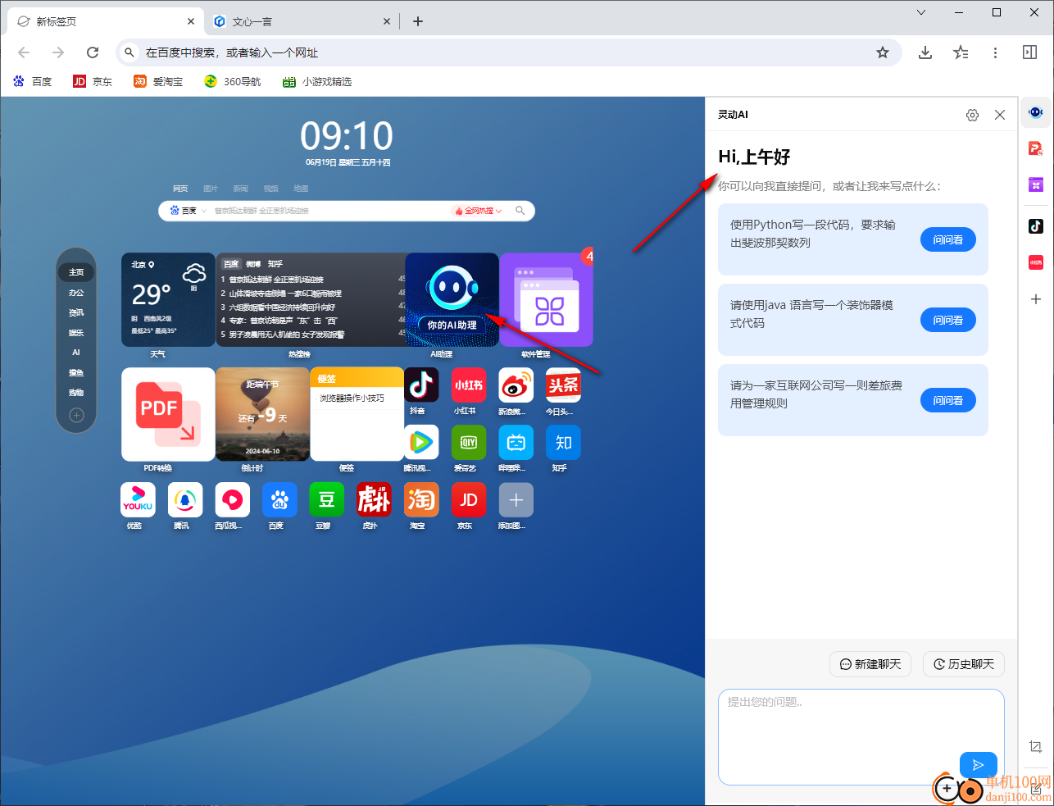
Task: Select 办公 in the left category bar
Action: [x=76, y=293]
